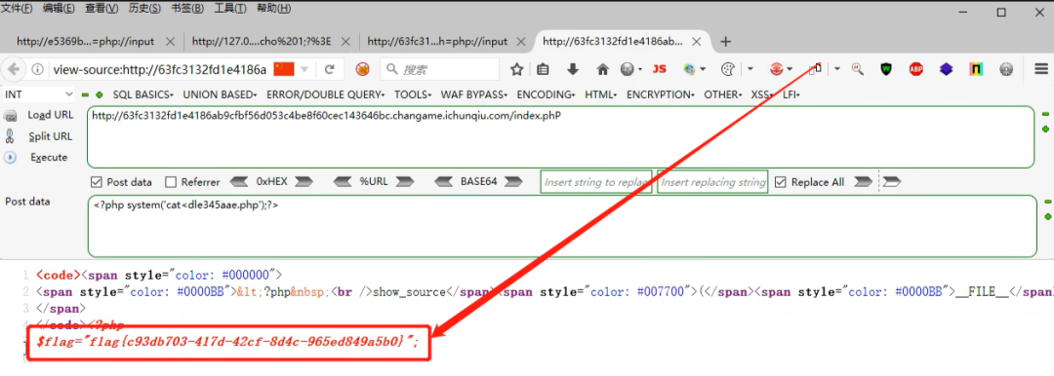This screenshot has width=1054, height=376.
Task: Open the 帮助(H) menu
Action: click(x=274, y=8)
